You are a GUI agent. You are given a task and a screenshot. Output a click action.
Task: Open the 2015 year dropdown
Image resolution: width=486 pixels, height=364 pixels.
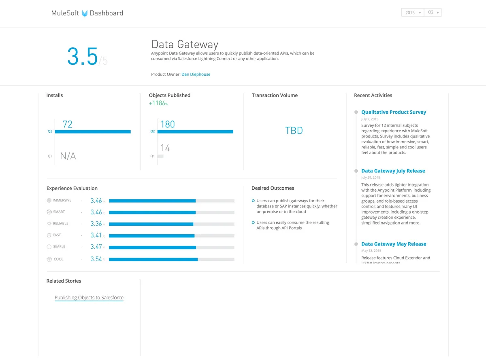coord(412,13)
